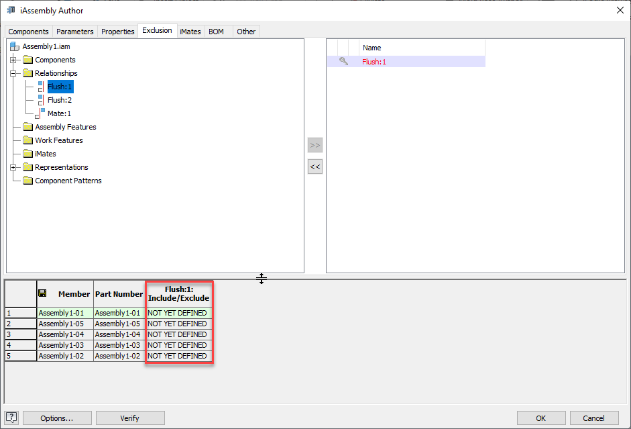Switch to the Components tab
The image size is (631, 429).
point(28,32)
